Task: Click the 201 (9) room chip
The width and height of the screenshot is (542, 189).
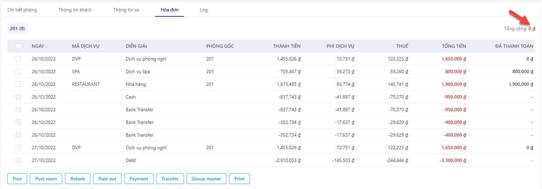Action: tap(17, 28)
